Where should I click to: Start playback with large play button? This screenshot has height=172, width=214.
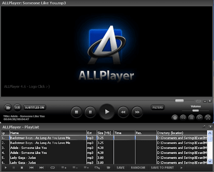click(x=107, y=112)
